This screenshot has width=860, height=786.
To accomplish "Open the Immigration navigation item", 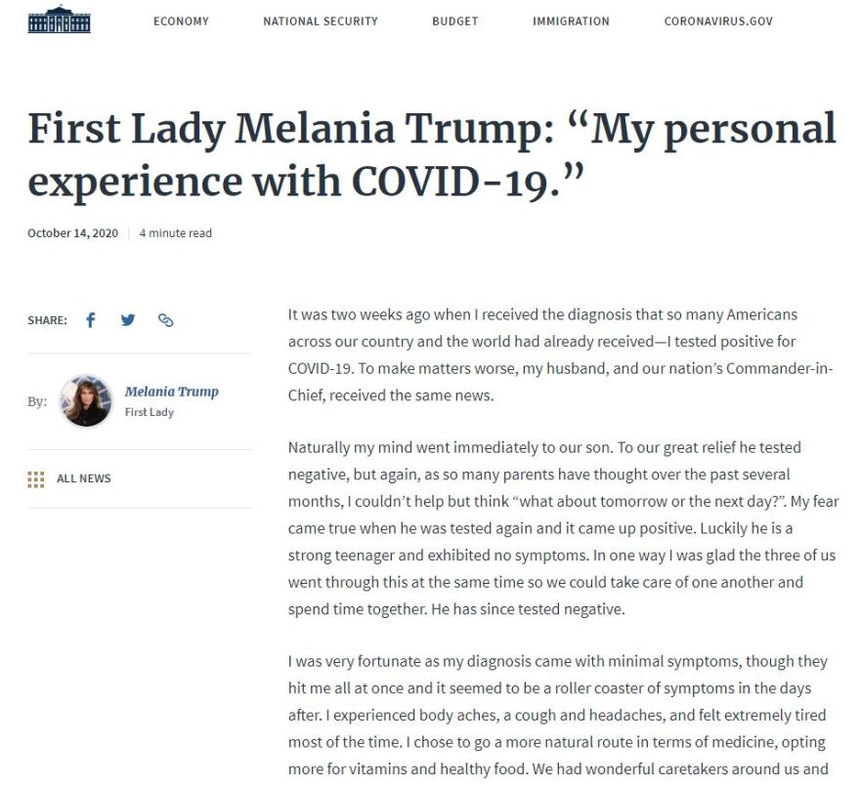I will tap(571, 21).
